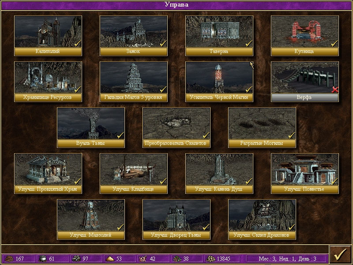
Task: Click the checkmark on Улучш. Поместье
Action: click(x=334, y=181)
